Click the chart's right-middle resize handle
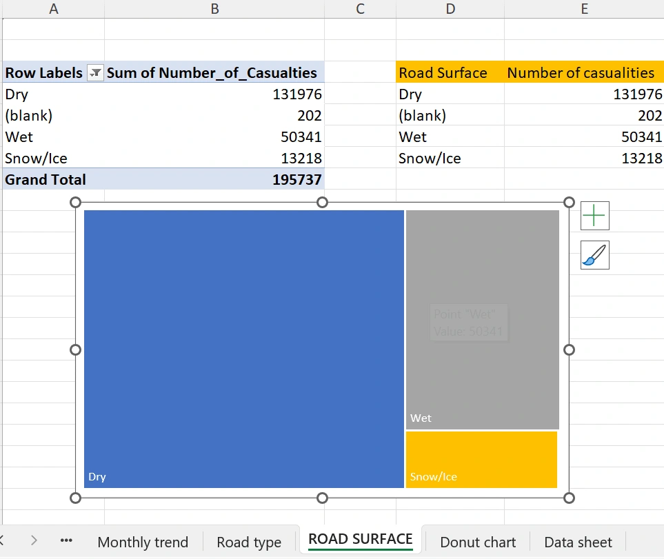This screenshot has width=664, height=559. 569,350
